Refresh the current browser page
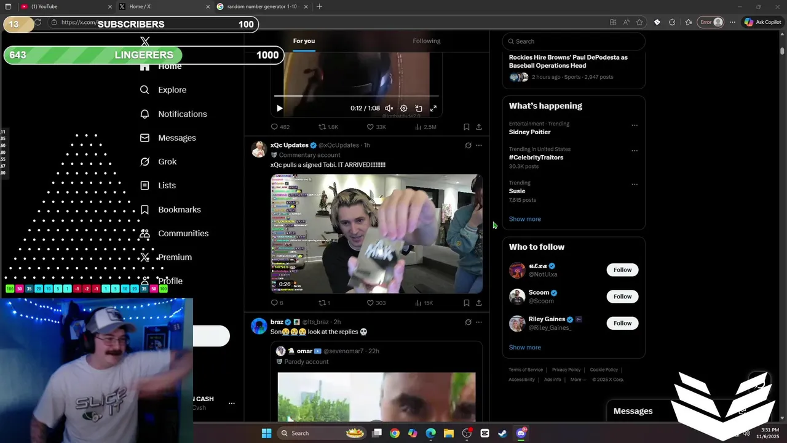 (x=38, y=22)
